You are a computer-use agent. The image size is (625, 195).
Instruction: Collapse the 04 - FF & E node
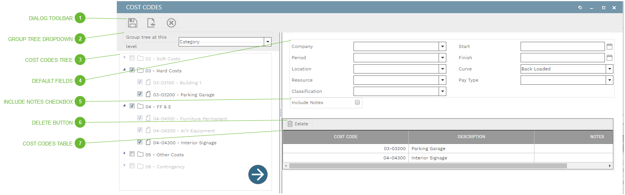point(124,106)
